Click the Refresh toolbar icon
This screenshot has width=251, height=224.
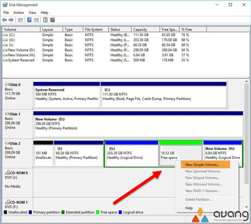point(45,20)
